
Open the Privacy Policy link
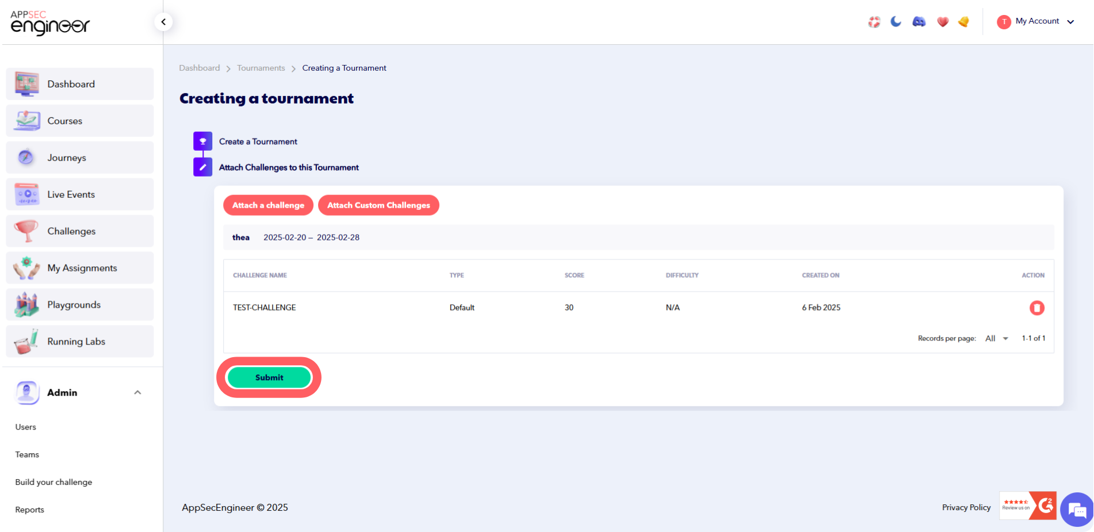966,507
